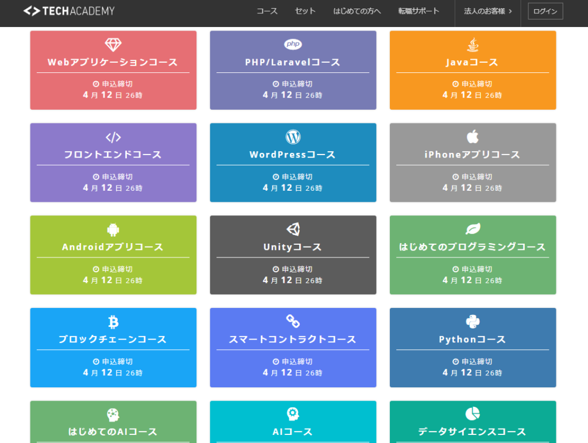Click the clock icon on WordPress card

(x=276, y=176)
